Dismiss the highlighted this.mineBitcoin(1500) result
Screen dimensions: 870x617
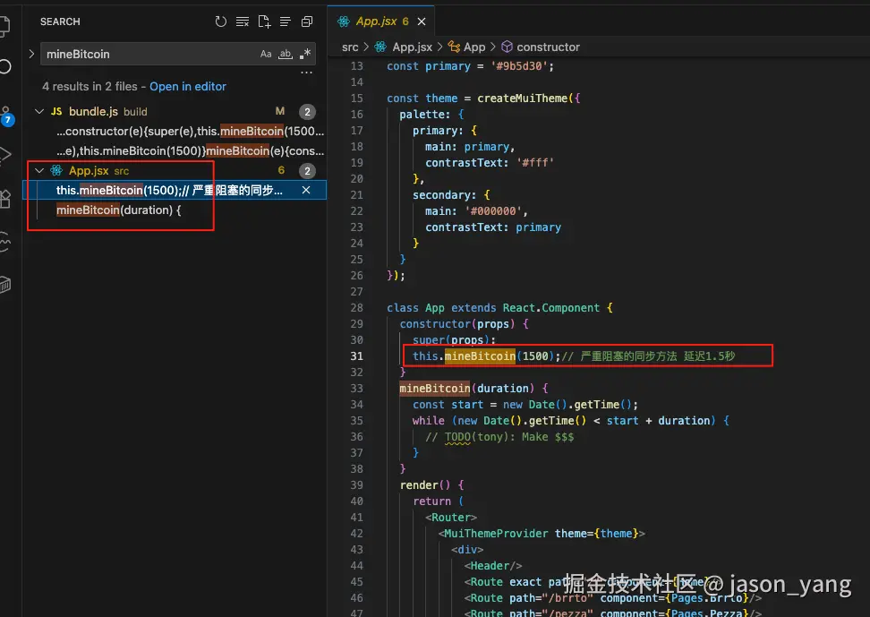coord(306,190)
